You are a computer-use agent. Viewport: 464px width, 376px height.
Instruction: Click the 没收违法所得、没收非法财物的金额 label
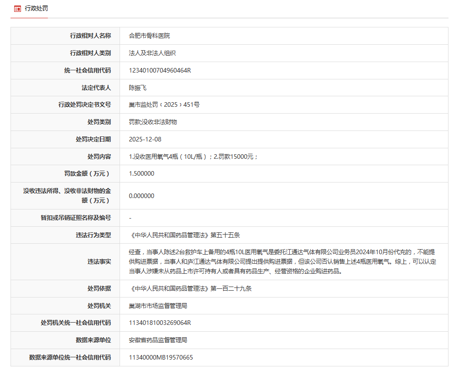pos(67,196)
